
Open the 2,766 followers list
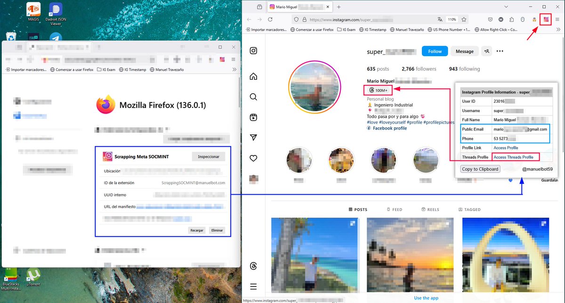tap(419, 69)
